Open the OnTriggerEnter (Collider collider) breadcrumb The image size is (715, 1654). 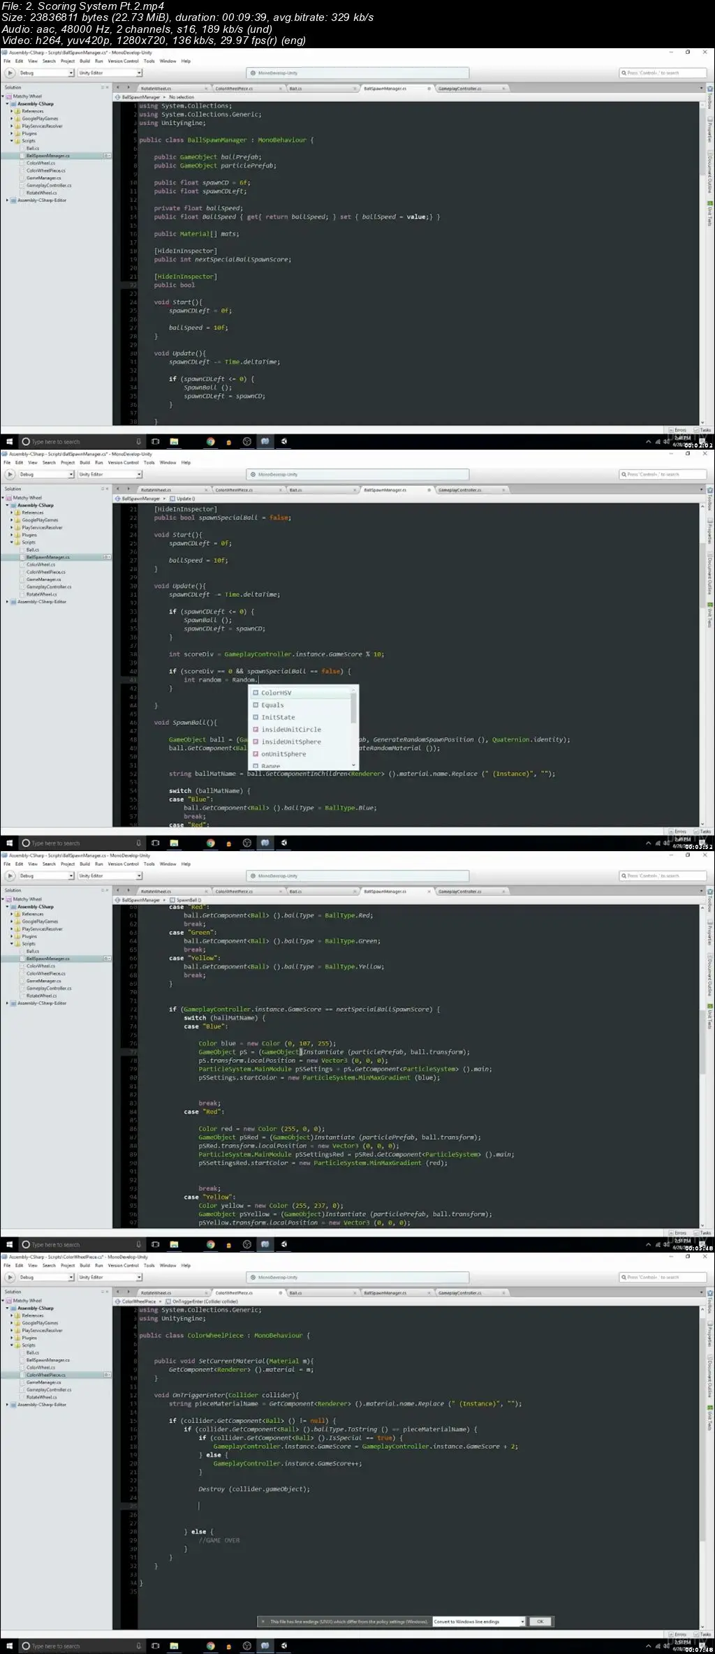tap(202, 1301)
